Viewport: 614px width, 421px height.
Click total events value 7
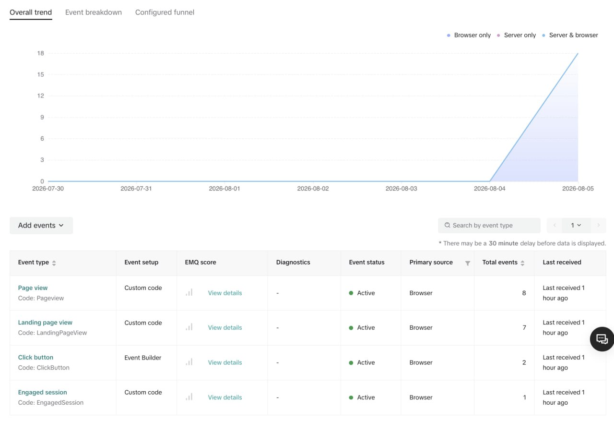click(524, 327)
